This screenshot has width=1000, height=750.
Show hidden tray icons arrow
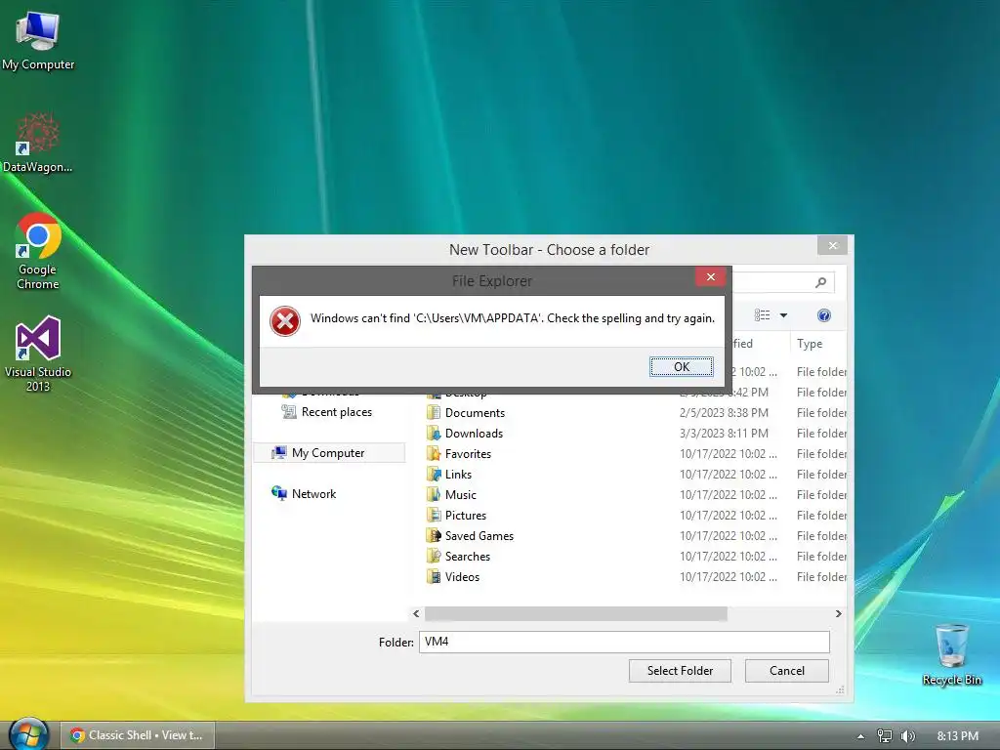860,736
